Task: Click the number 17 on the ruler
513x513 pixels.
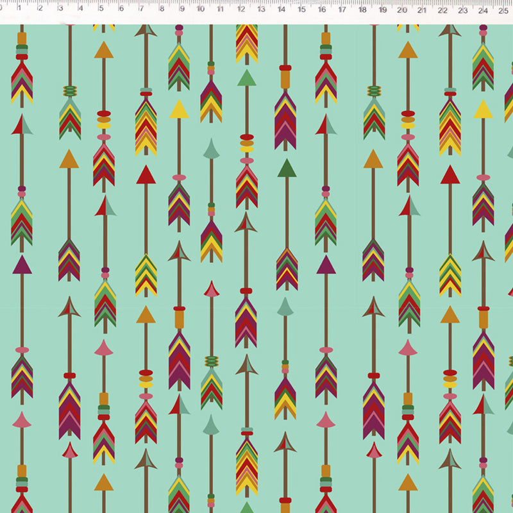Action: coord(342,10)
